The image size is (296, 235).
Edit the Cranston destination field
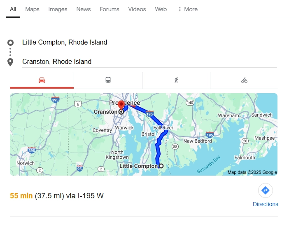(148, 61)
